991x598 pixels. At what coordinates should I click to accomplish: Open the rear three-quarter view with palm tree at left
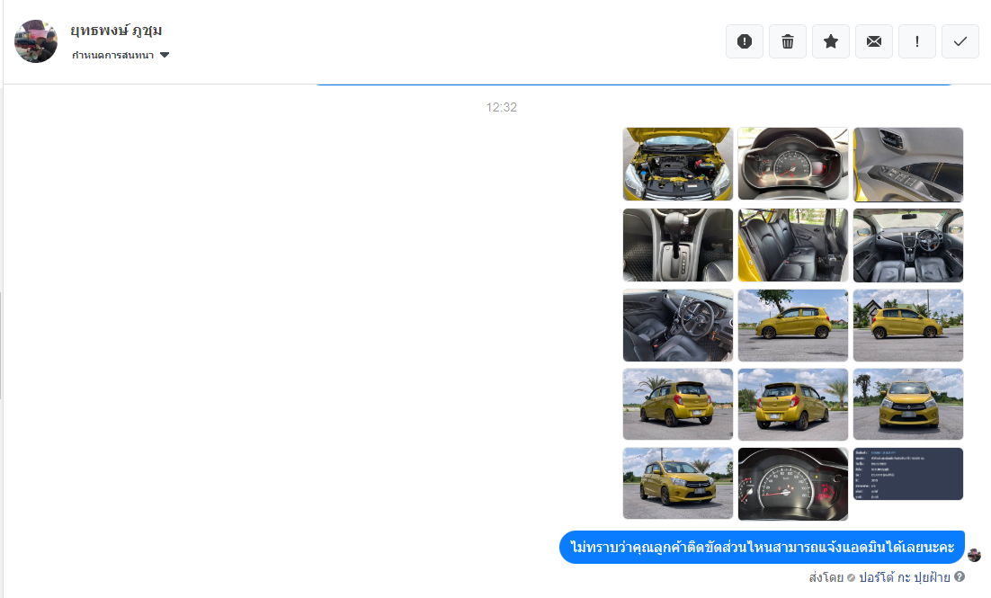tap(678, 405)
